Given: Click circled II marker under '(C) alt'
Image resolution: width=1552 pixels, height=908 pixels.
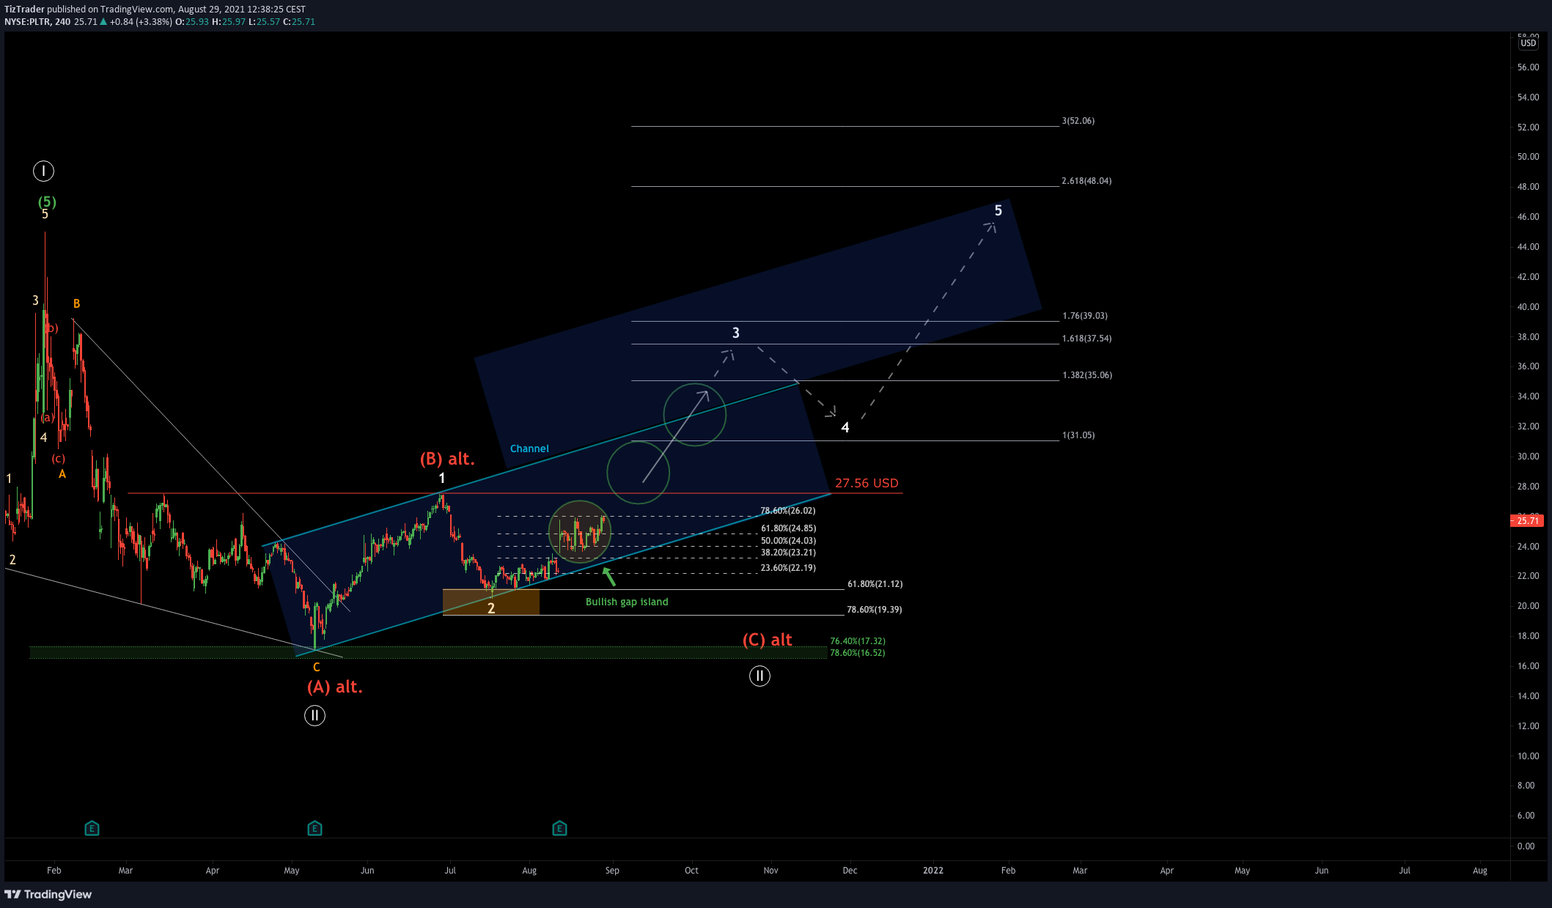Looking at the screenshot, I should pyautogui.click(x=760, y=676).
